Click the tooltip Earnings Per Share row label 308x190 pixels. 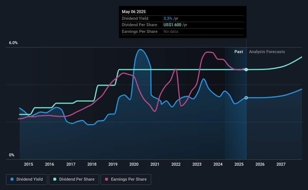(140, 31)
